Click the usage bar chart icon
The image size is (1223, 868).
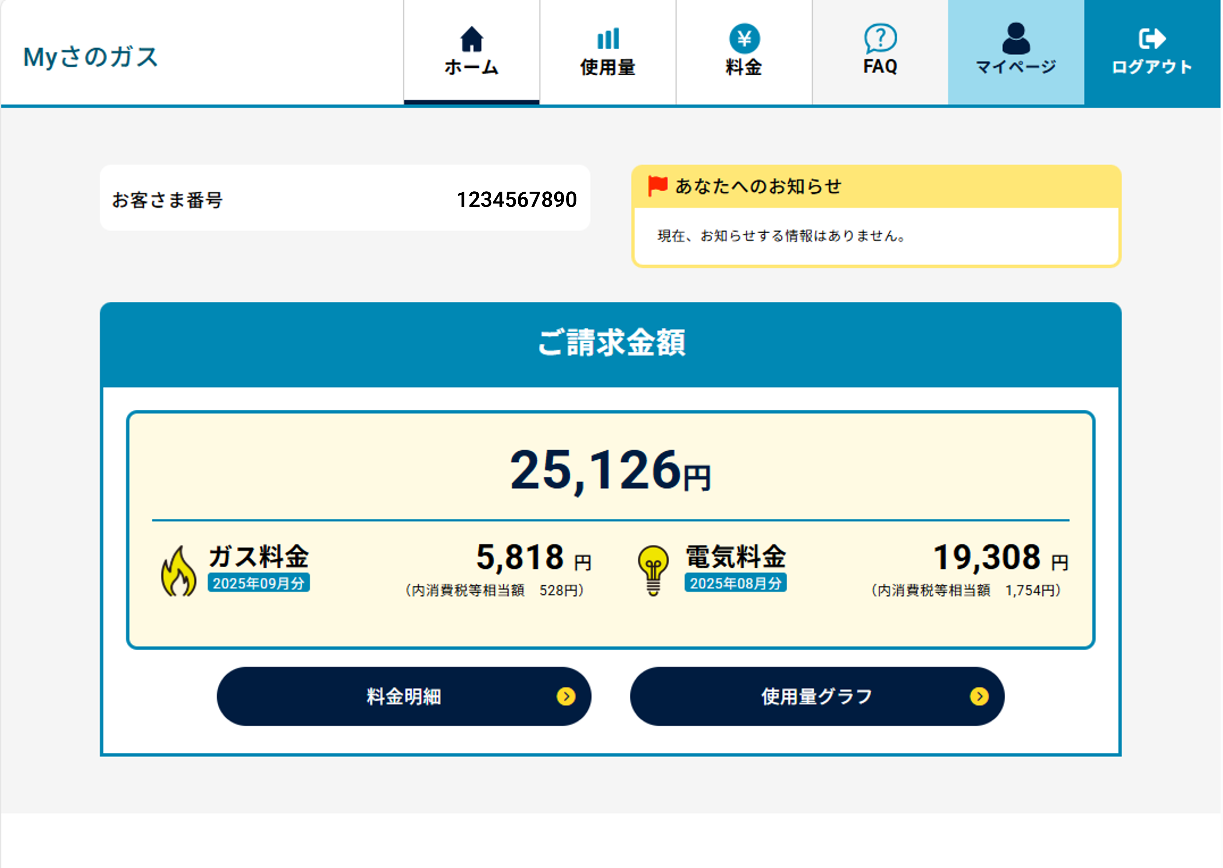pos(608,38)
